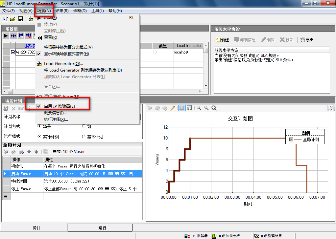Click the Load Generator column header

point(189,46)
